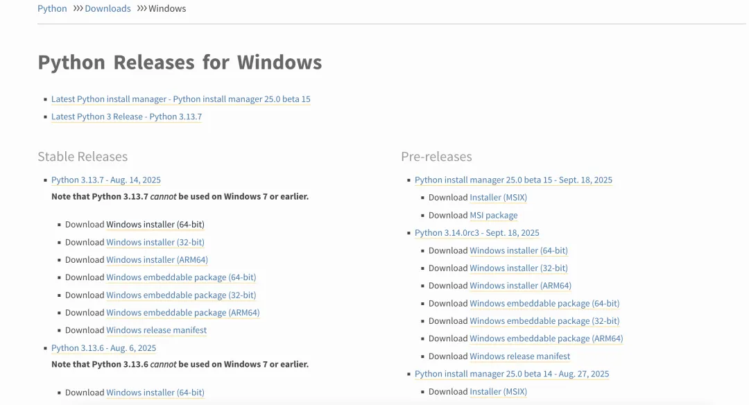This screenshot has width=749, height=405.
Task: Go to Python breadcrumb link
Action: pos(52,8)
